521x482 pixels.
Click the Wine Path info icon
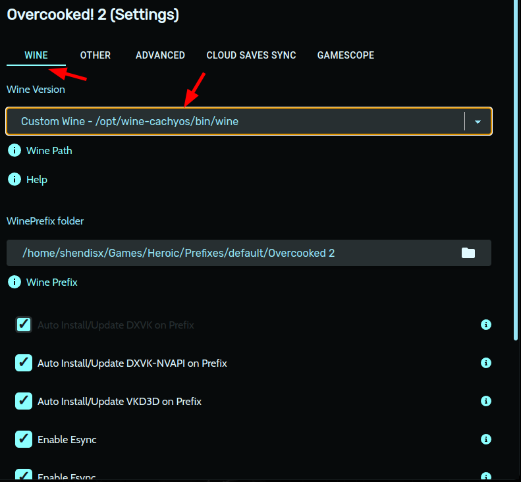tap(14, 151)
